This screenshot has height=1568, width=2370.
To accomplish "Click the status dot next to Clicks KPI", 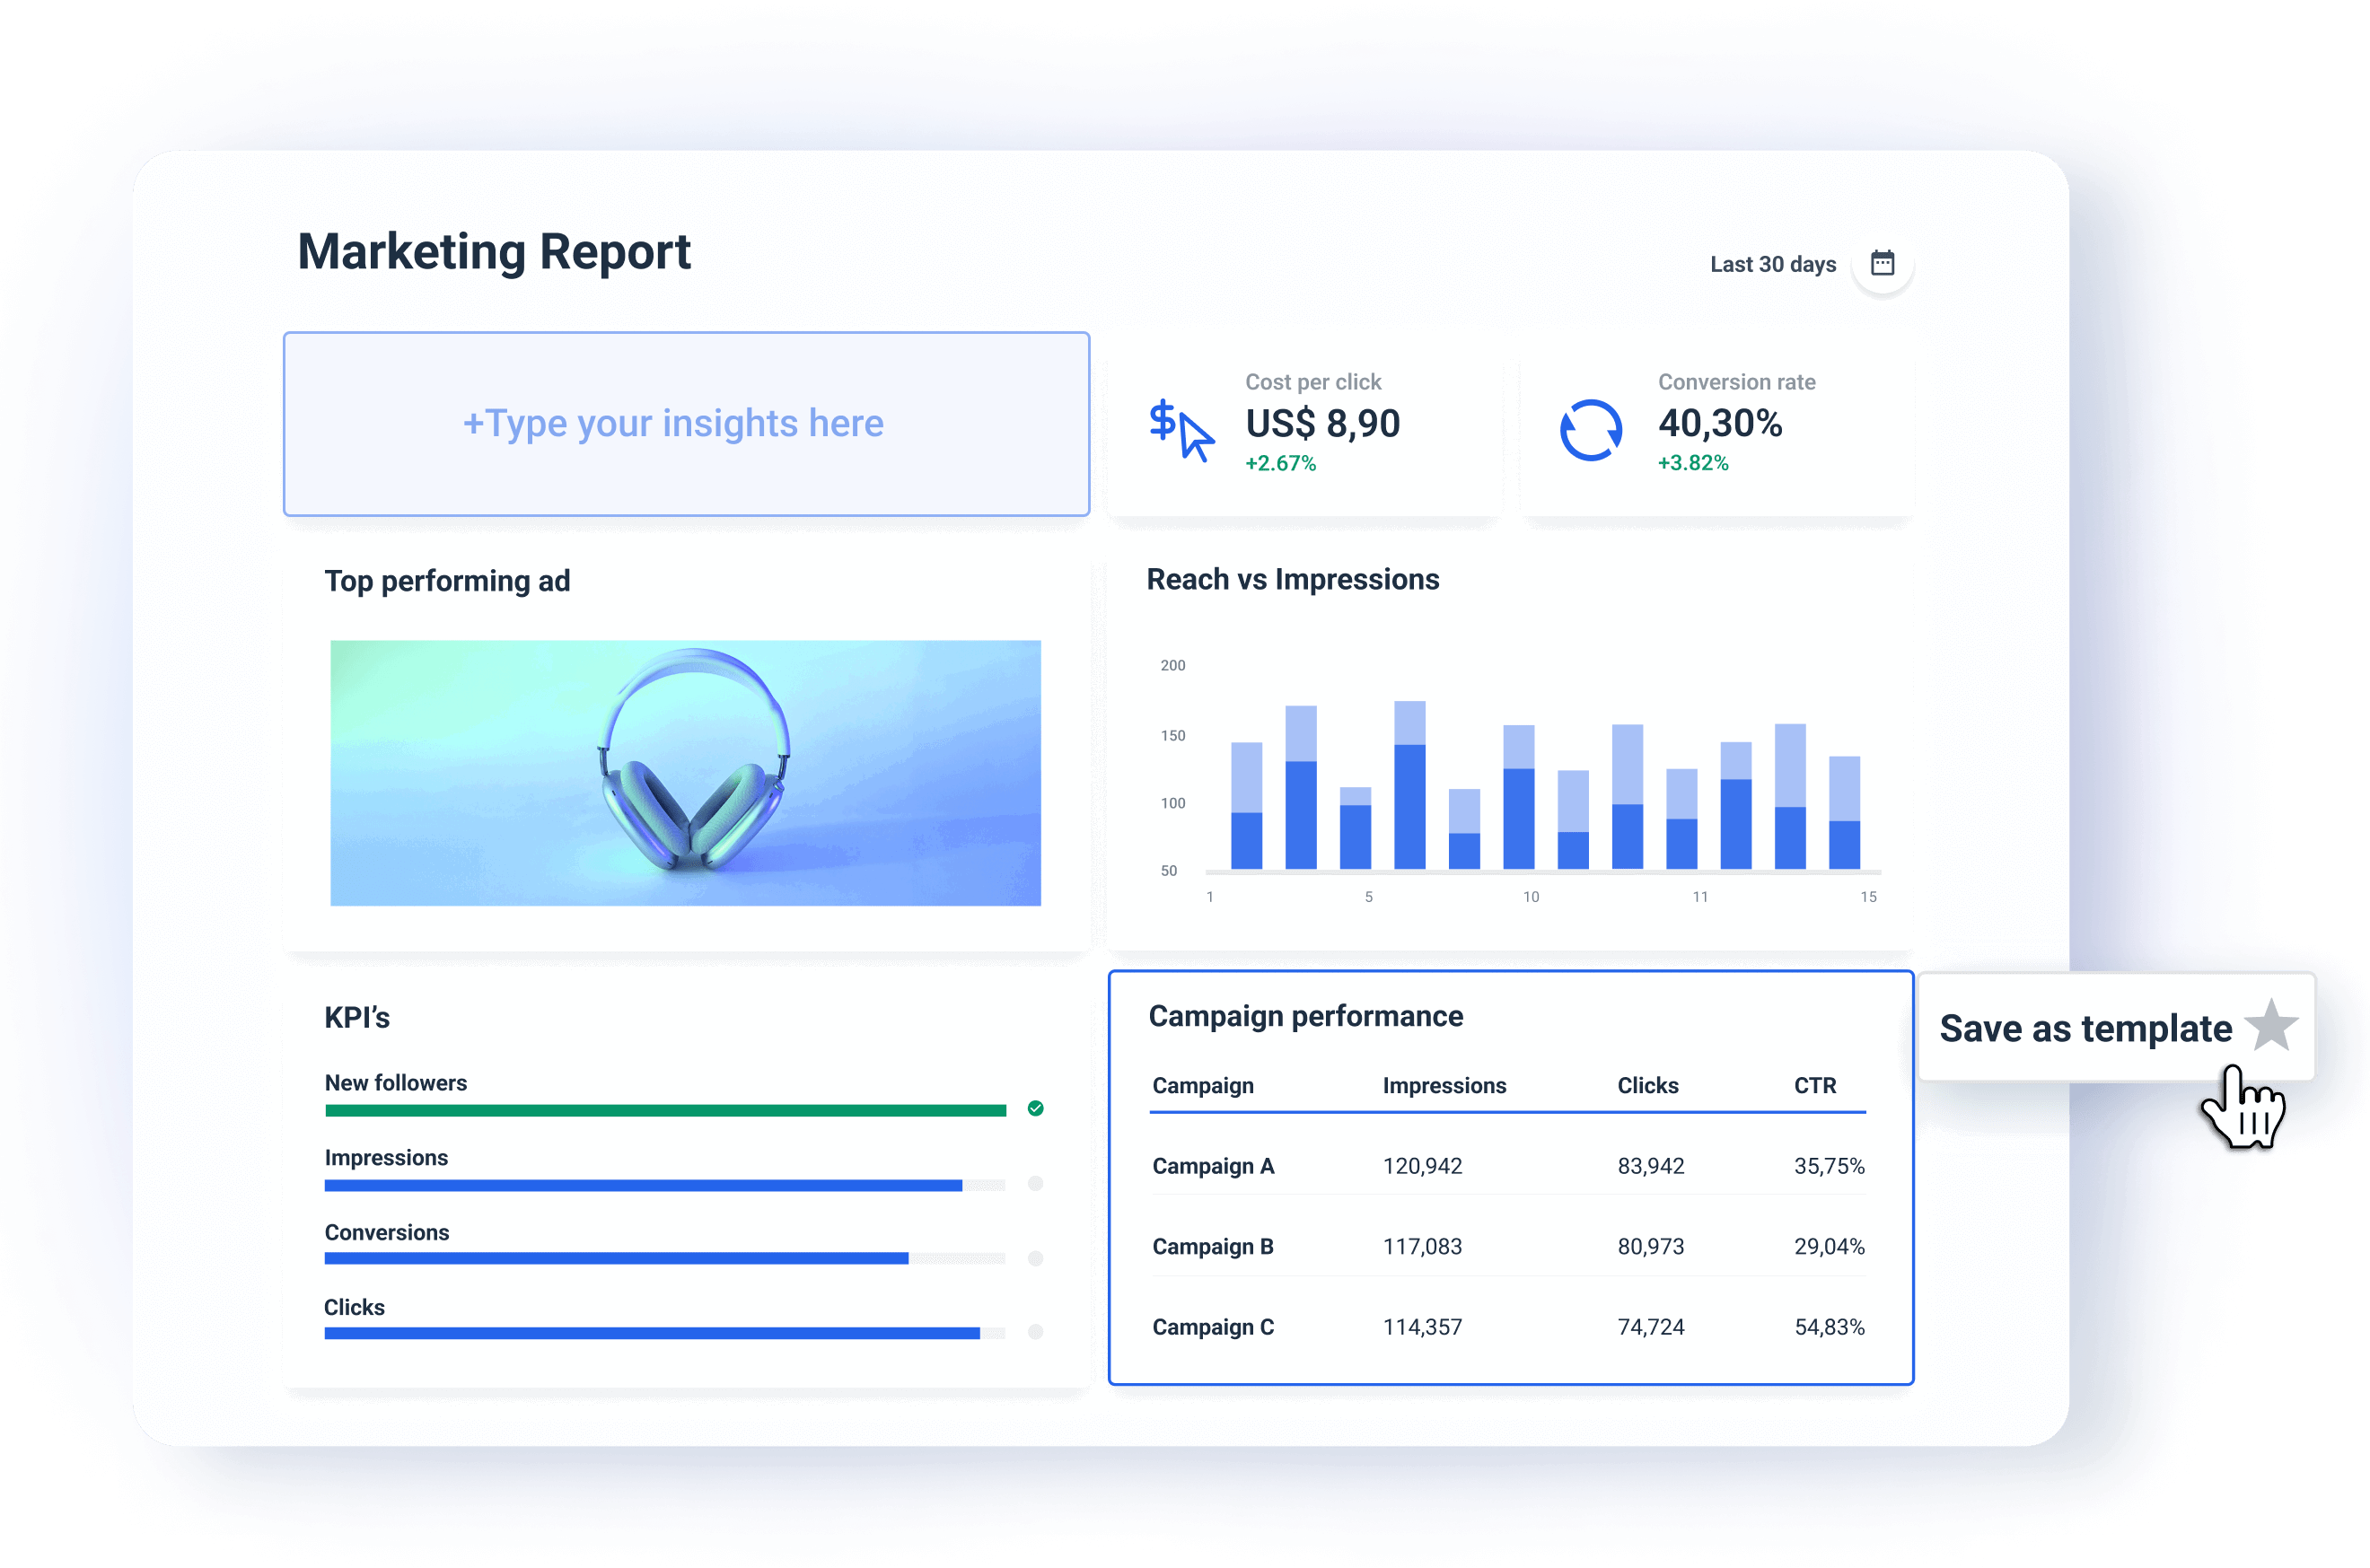I will 1035,1332.
